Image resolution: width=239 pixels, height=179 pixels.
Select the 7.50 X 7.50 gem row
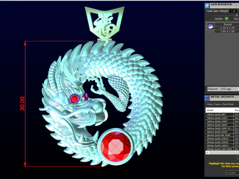227,31
